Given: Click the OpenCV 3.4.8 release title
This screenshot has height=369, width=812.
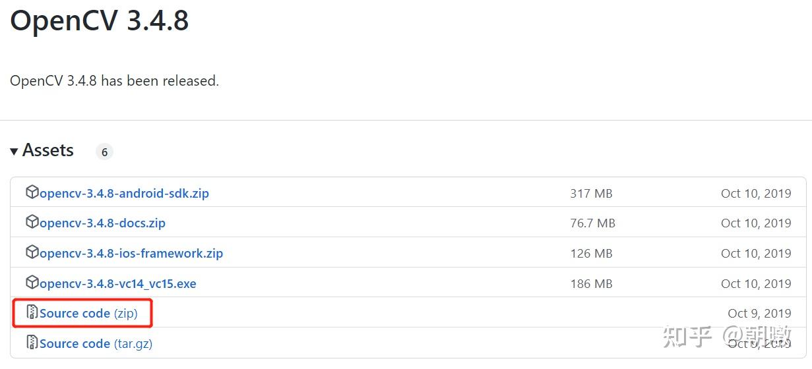Looking at the screenshot, I should (100, 20).
